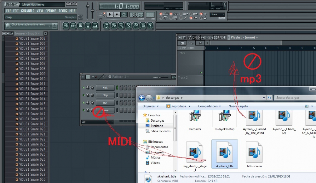
Task: Click the Clap channel button
Action: click(105, 95)
